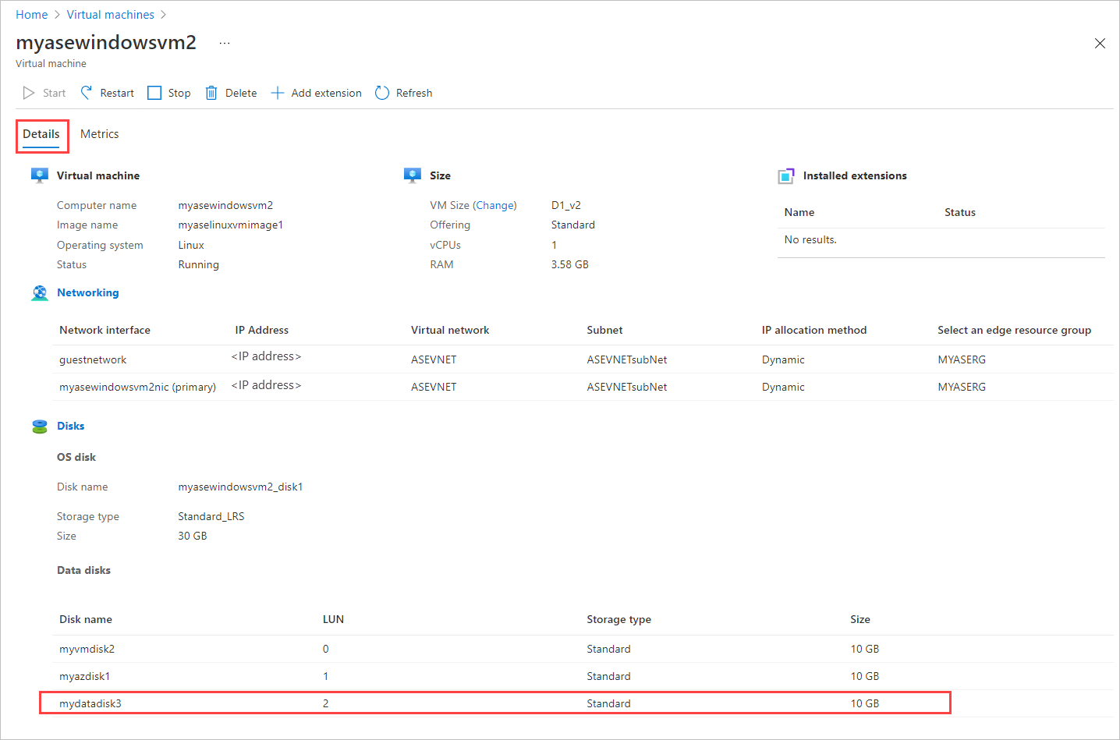1120x740 pixels.
Task: Click the Installed extensions icon
Action: tap(785, 175)
